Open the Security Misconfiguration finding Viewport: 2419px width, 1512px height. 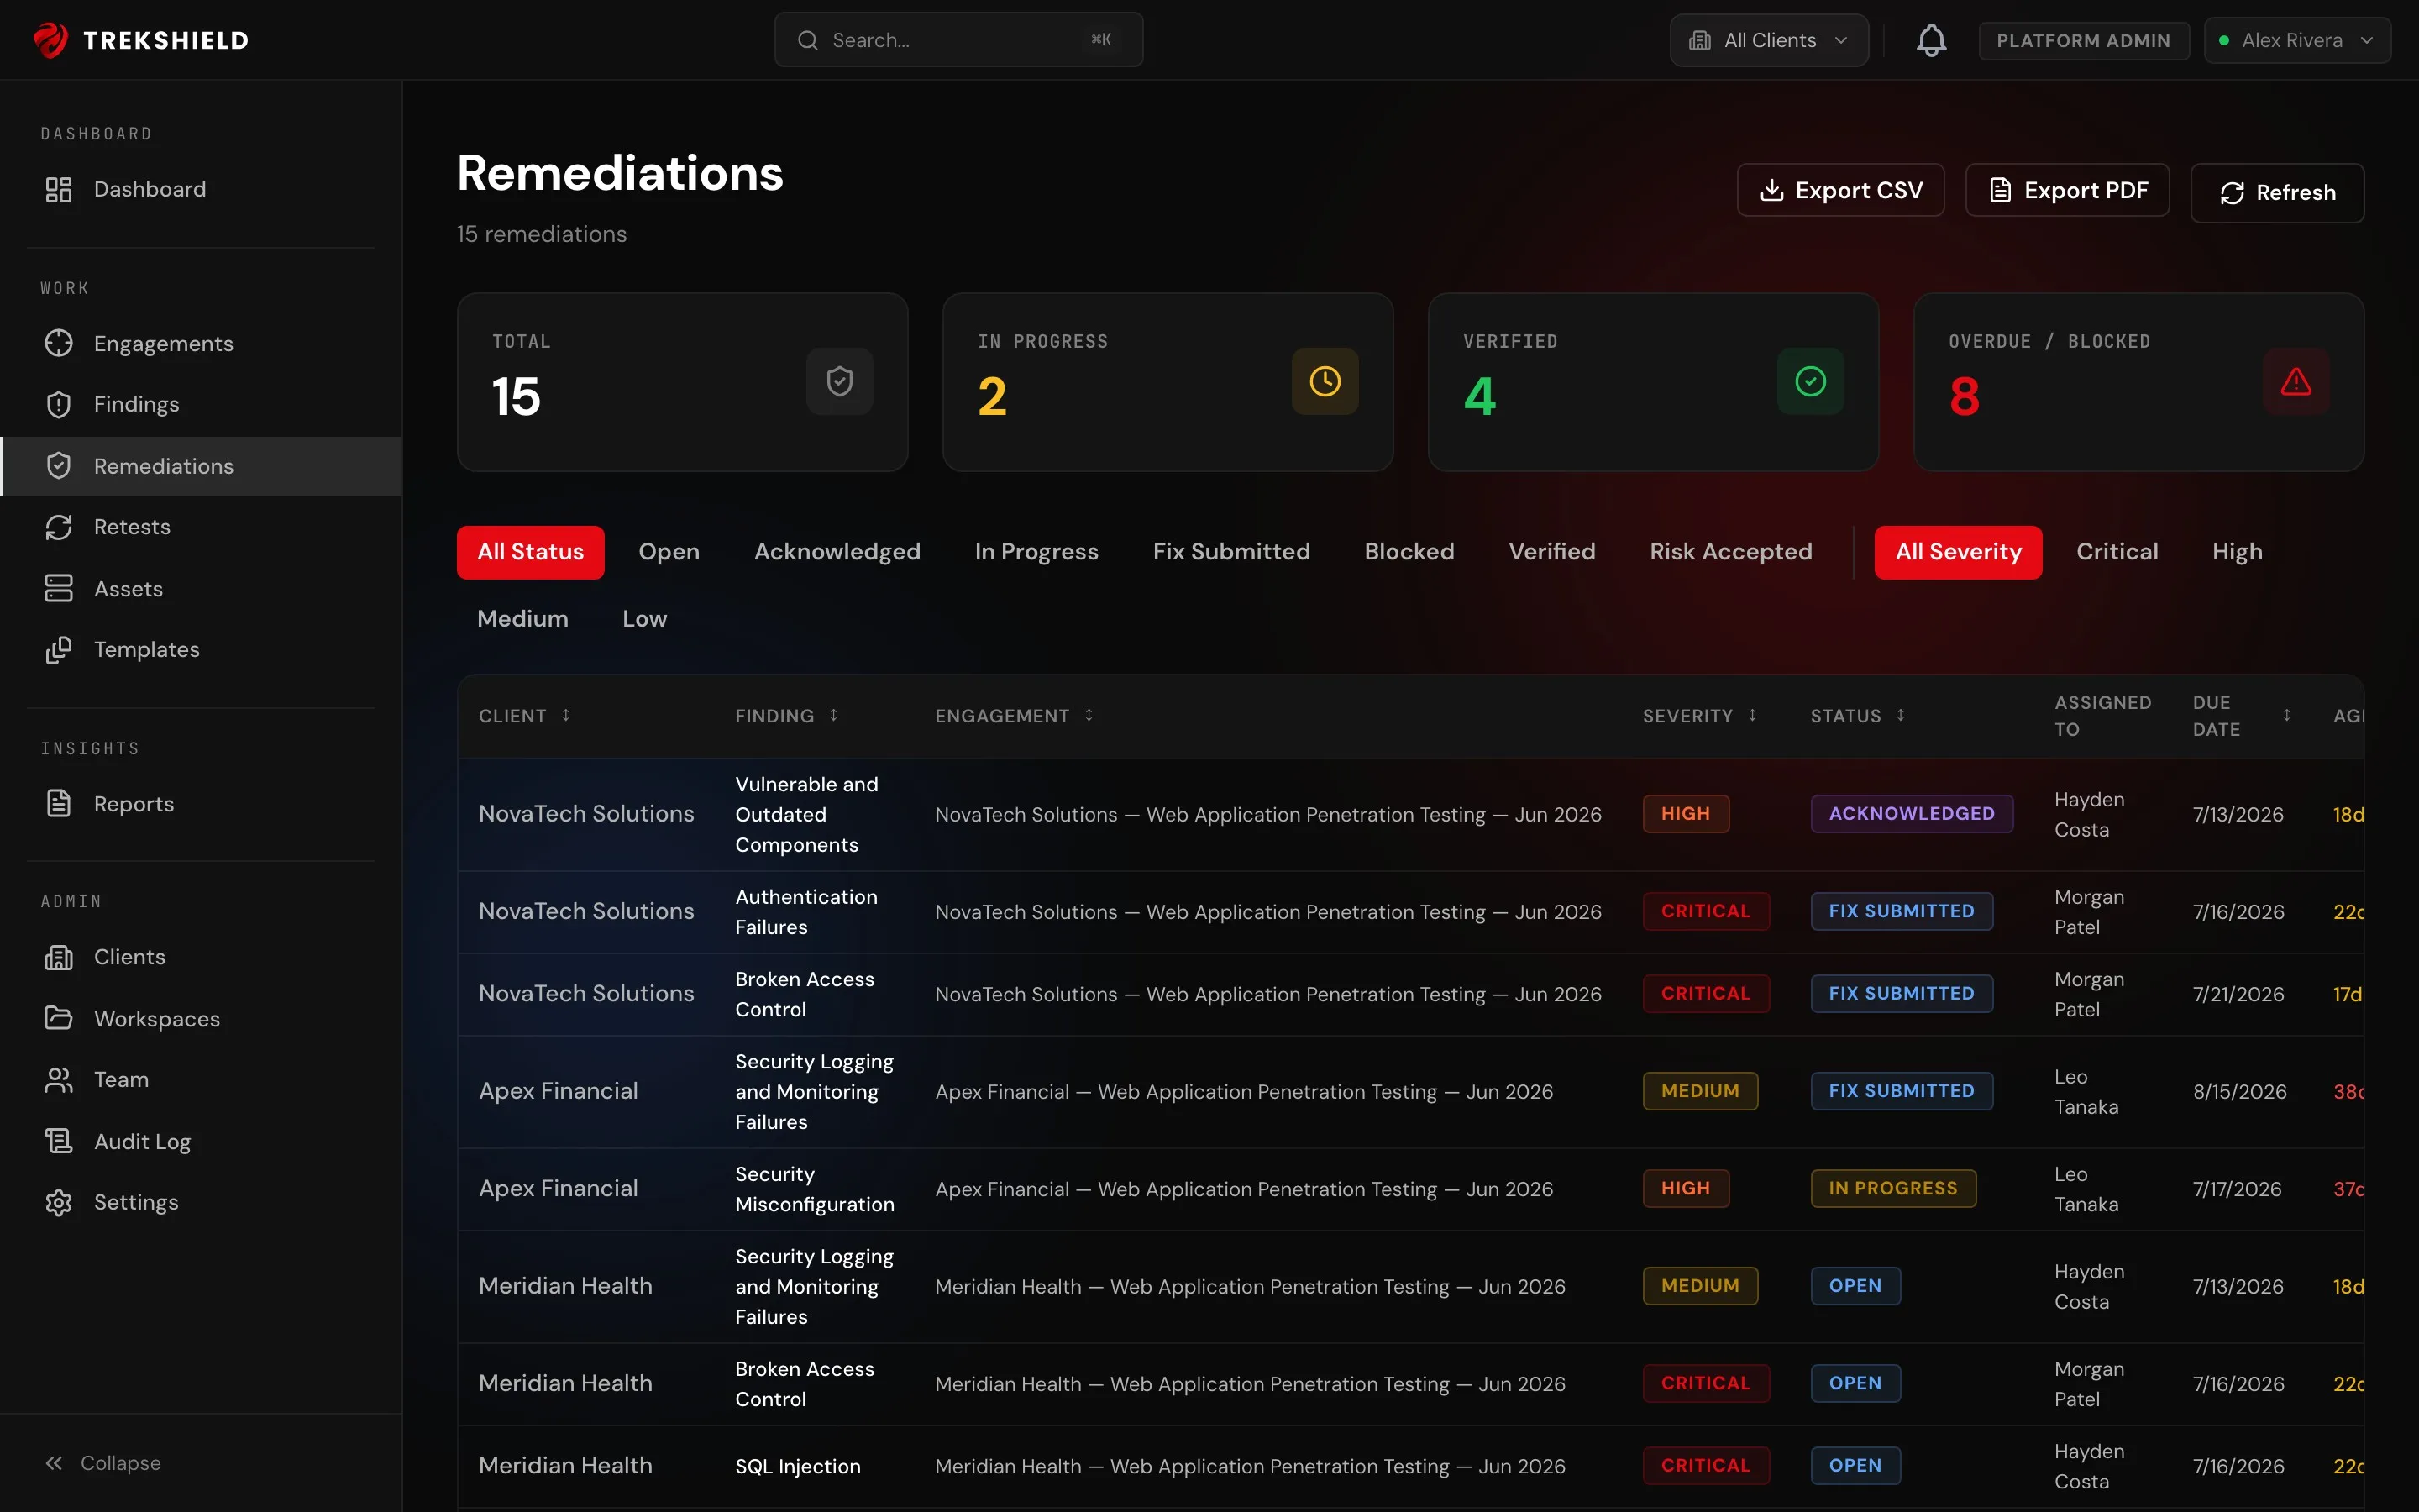[815, 1189]
